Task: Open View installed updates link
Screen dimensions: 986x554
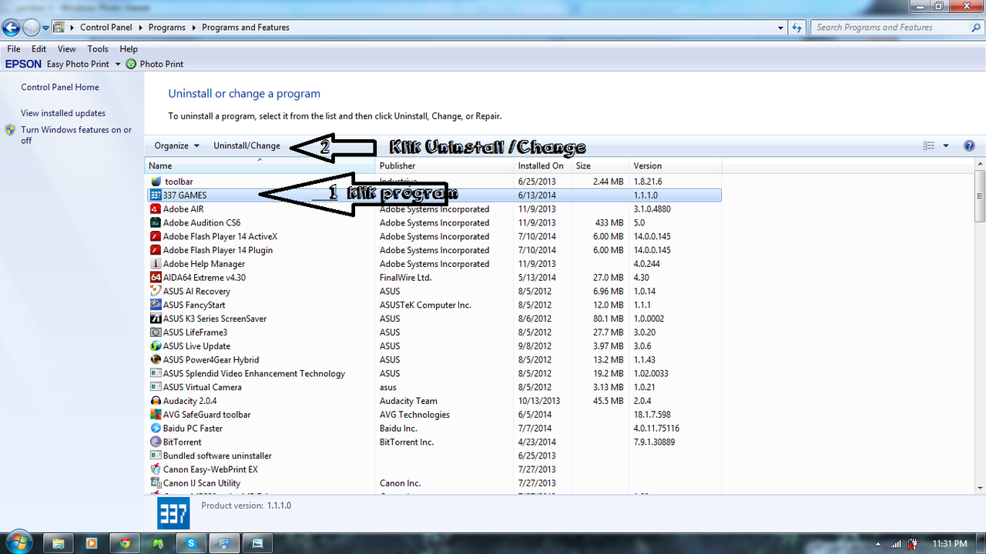Action: 63,113
